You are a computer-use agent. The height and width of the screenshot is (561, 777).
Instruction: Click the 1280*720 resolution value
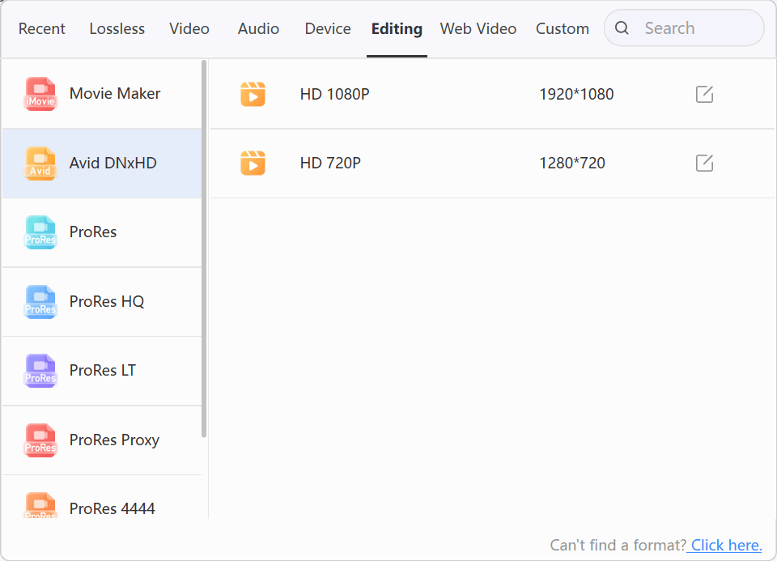pos(572,163)
